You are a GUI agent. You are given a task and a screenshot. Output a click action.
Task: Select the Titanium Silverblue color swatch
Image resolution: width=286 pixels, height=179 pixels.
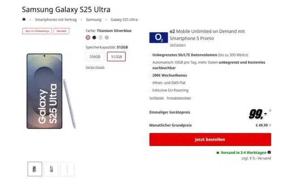tap(88, 38)
